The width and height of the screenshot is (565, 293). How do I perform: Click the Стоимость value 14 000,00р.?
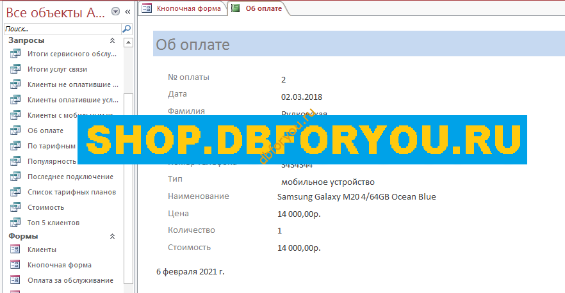(x=299, y=248)
